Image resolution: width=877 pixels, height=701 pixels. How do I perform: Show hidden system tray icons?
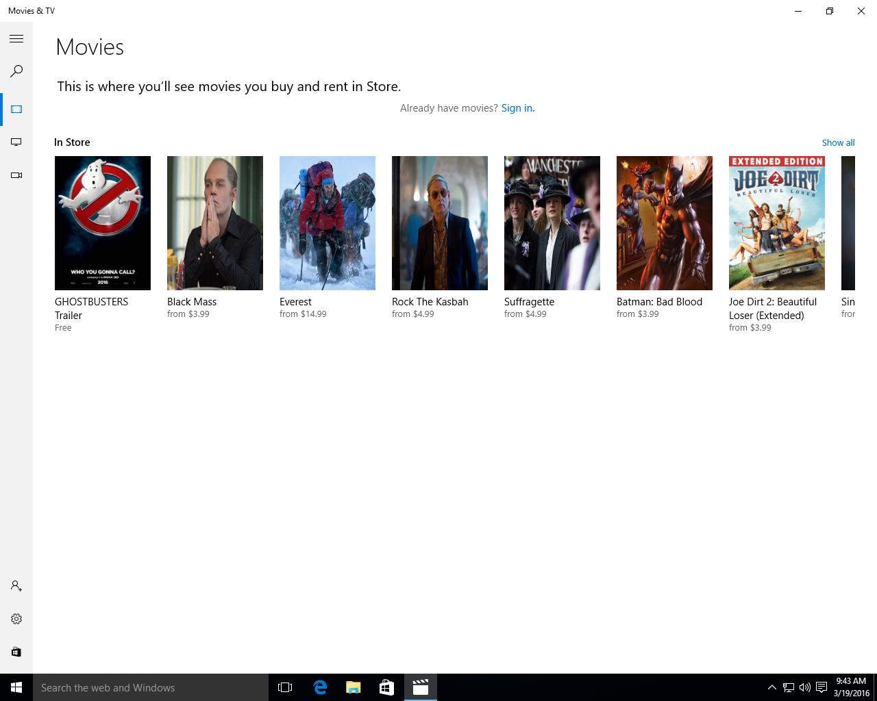[771, 687]
